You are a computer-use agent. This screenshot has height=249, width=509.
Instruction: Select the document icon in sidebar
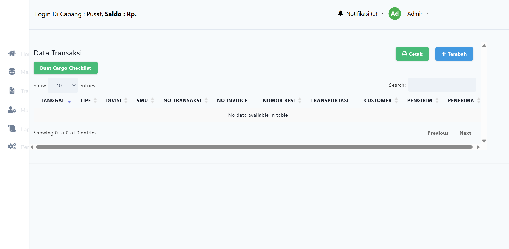click(12, 91)
